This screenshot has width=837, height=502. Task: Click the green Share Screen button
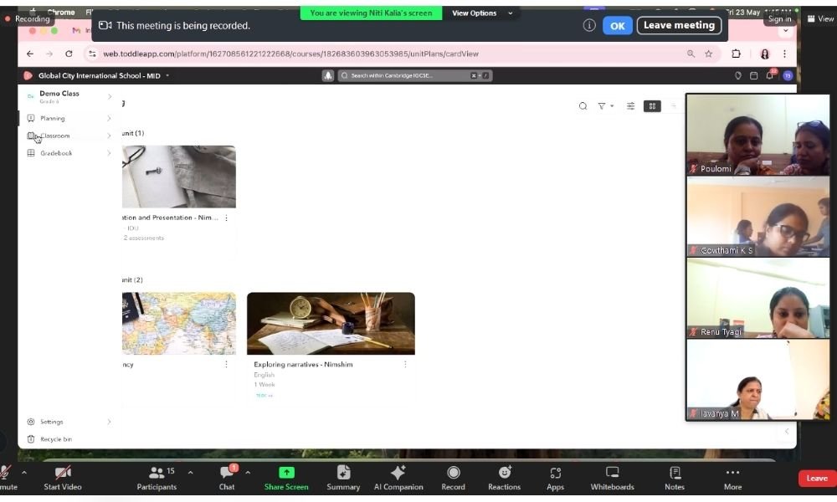coord(286,478)
